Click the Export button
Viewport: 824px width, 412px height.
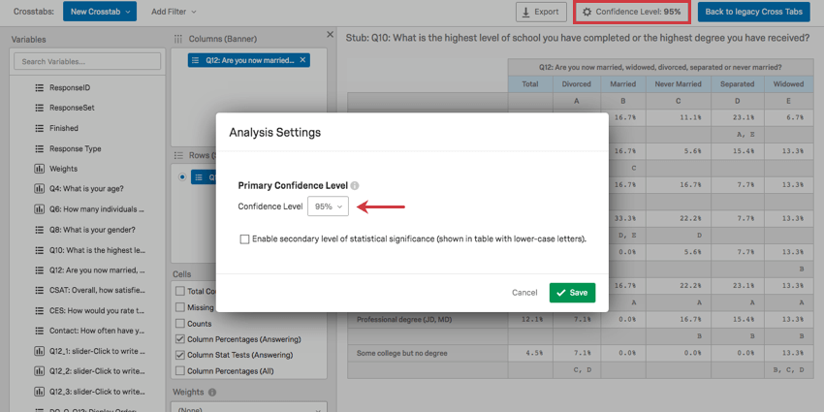pyautogui.click(x=540, y=12)
